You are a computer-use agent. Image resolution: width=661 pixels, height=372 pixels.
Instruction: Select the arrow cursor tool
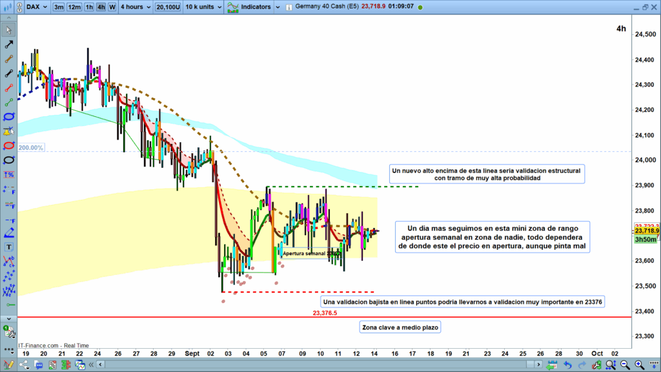coord(9,30)
